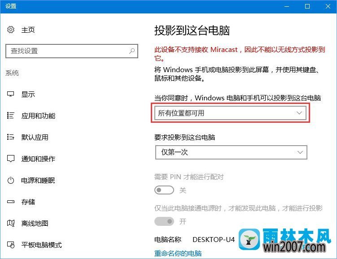Click the 系统 category label
Viewport: 337px width, 259px height.
12,73
